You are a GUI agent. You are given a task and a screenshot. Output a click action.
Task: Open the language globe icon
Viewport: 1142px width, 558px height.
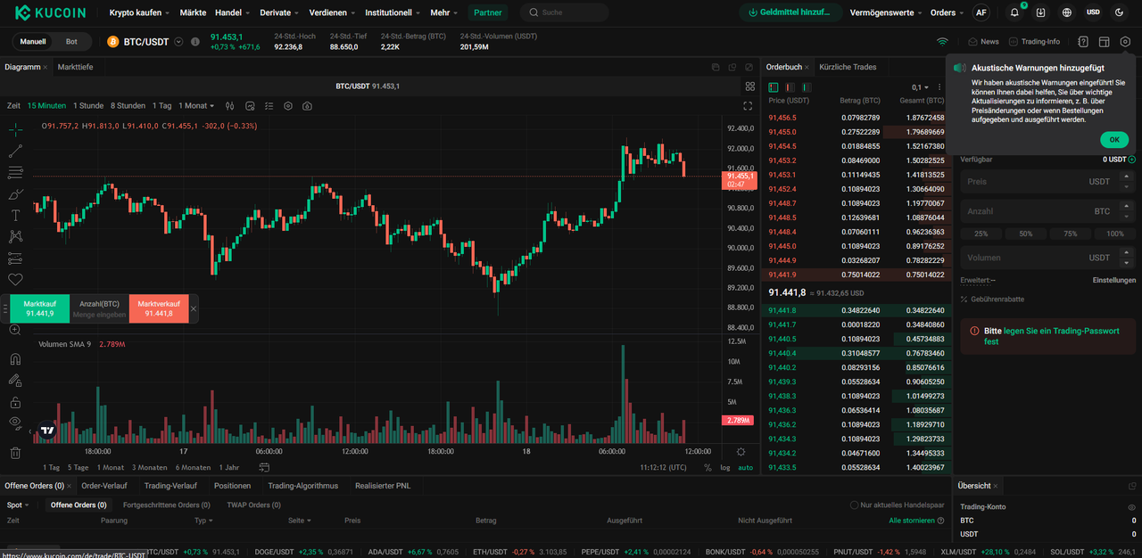(x=1067, y=12)
